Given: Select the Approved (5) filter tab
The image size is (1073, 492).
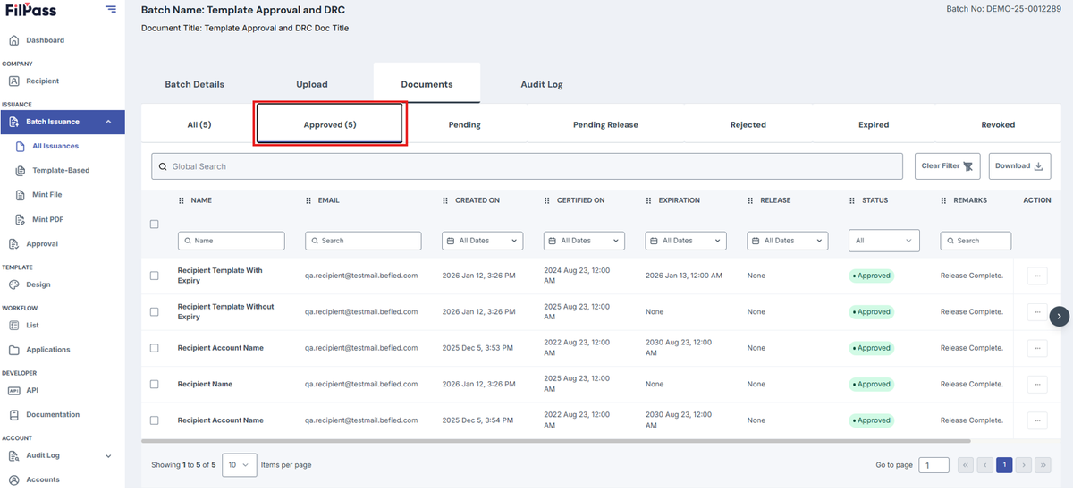Looking at the screenshot, I should click(x=330, y=124).
